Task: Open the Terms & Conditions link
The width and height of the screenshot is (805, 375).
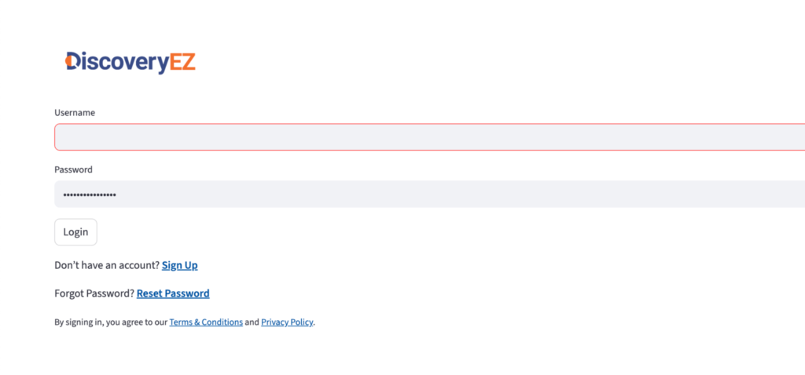Action: click(206, 322)
